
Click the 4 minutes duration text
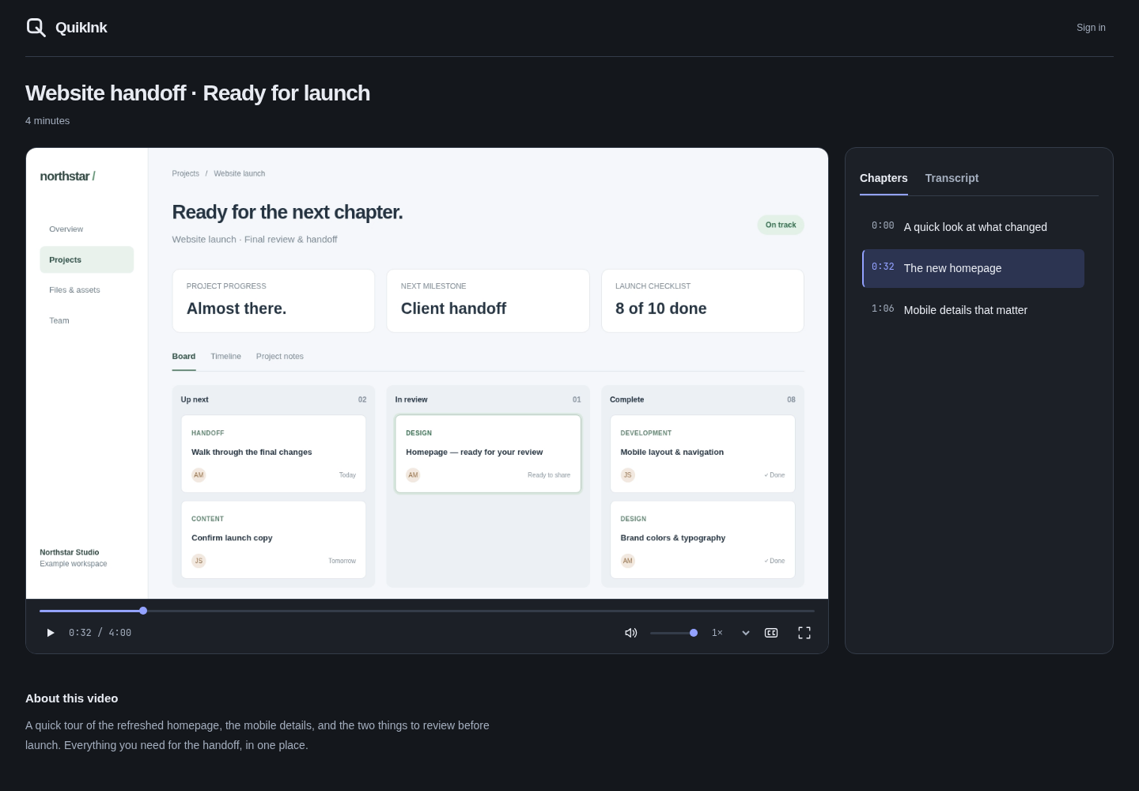(x=47, y=121)
